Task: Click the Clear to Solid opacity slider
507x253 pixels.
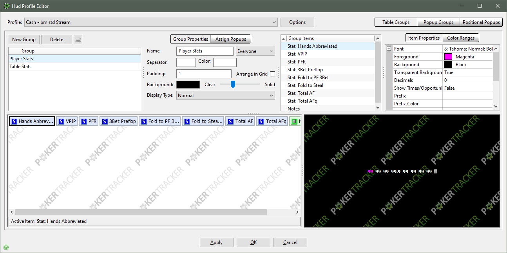Action: [x=240, y=84]
